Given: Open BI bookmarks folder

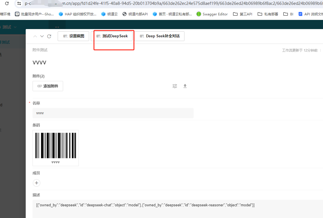Looking at the screenshot, I should point(288,14).
